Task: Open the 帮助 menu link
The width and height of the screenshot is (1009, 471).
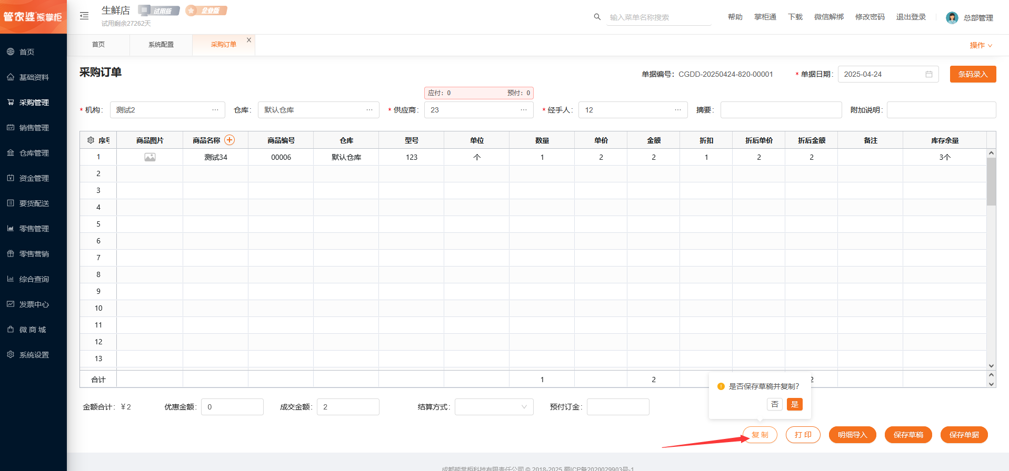Action: [735, 17]
